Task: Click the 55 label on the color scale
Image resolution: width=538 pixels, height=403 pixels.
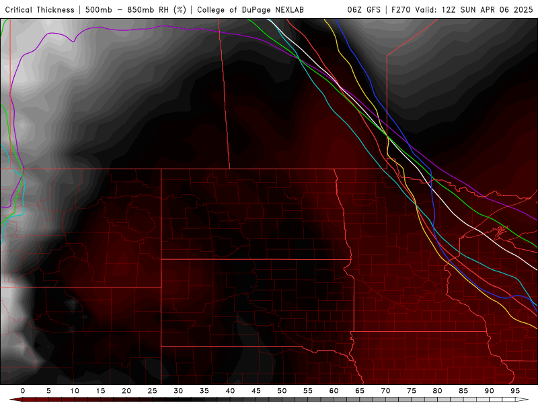Action: [x=308, y=391]
